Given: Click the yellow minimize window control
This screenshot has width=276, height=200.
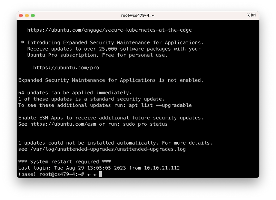Looking at the screenshot, I should pos(27,15).
